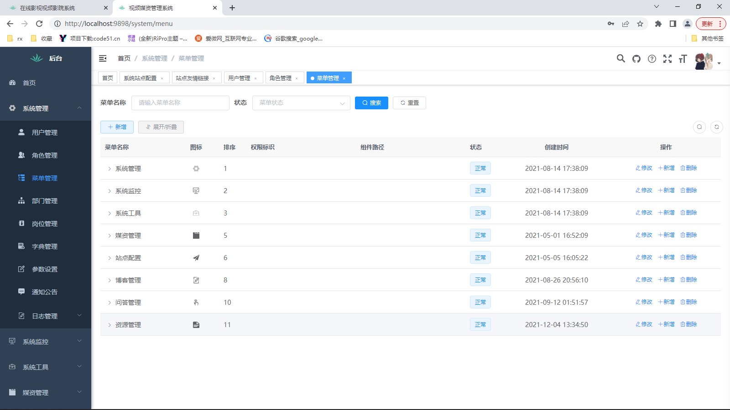Viewport: 730px width, 410px height.
Task: Open 角色管理 in the sidebar
Action: [46, 155]
